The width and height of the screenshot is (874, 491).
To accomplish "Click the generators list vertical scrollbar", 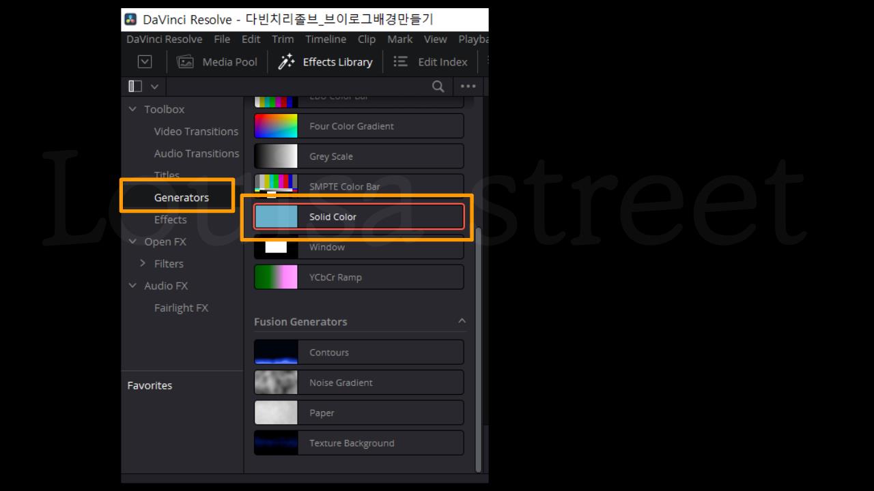I will click(478, 349).
